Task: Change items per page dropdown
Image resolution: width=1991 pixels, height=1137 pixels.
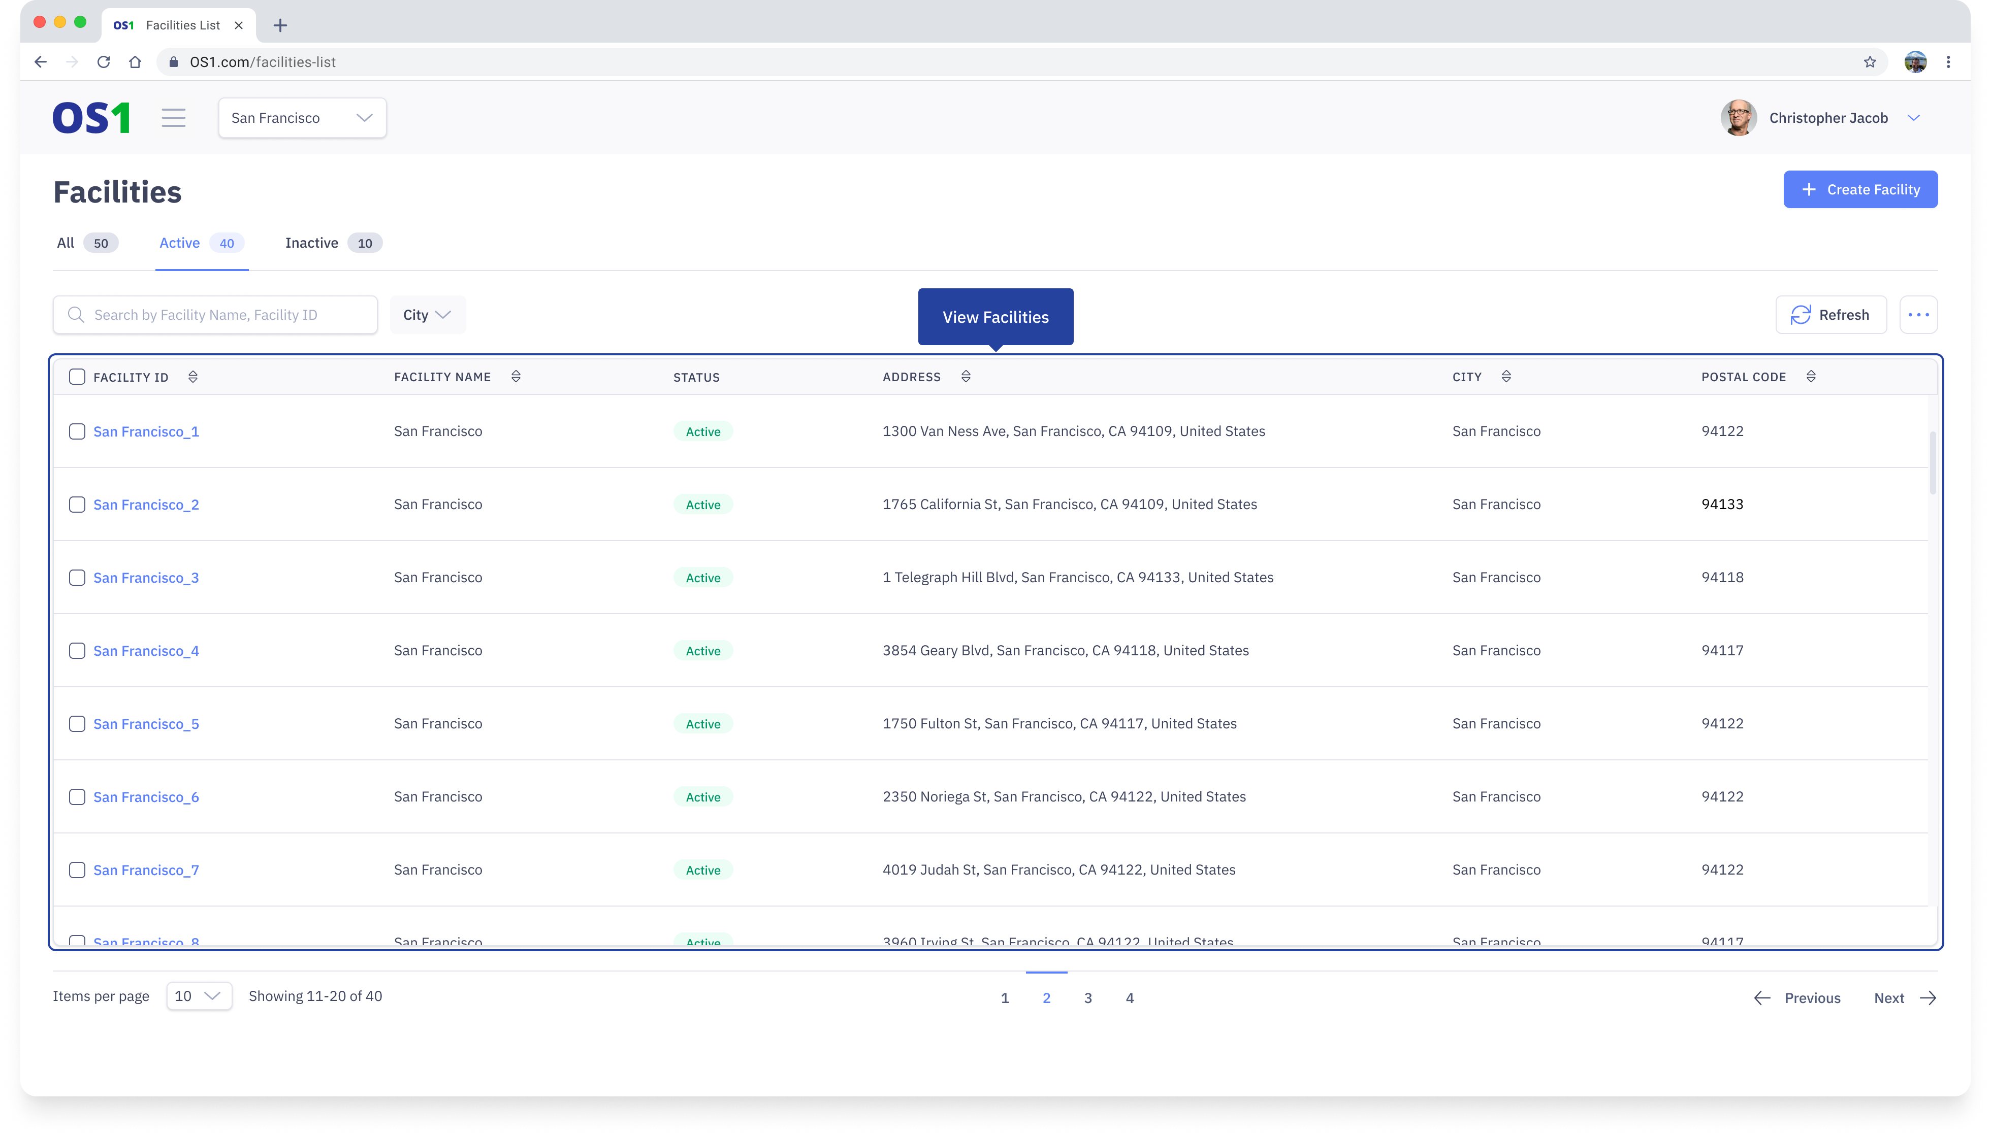Action: point(199,996)
